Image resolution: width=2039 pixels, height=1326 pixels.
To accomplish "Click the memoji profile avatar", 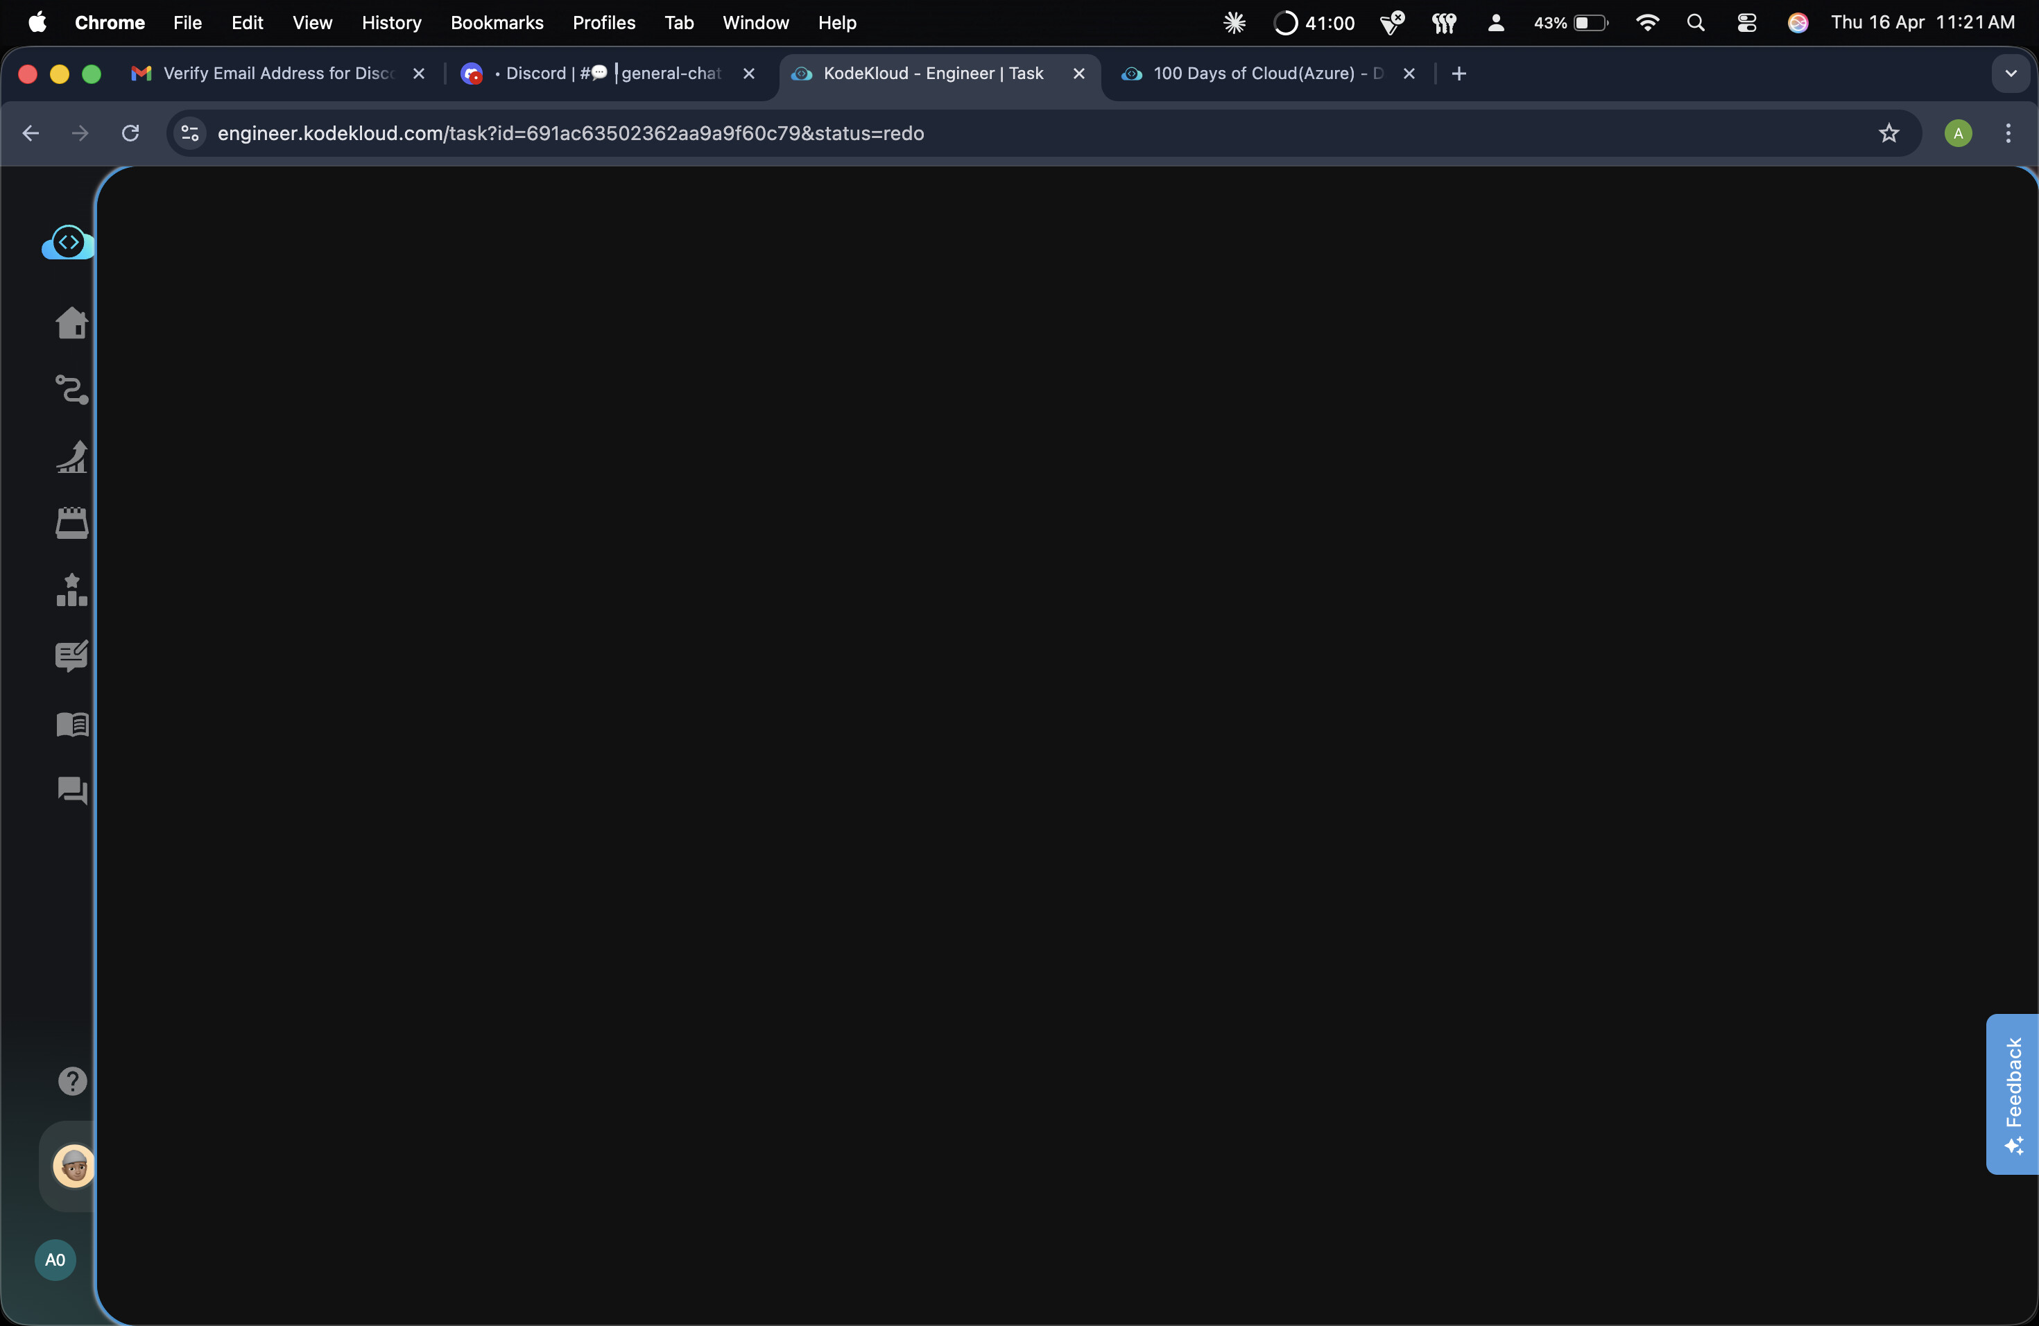I will tap(74, 1166).
